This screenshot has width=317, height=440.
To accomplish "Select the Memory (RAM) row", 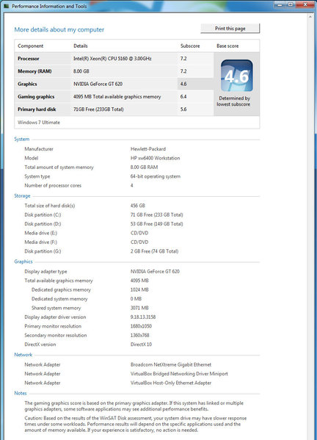I will [x=114, y=71].
